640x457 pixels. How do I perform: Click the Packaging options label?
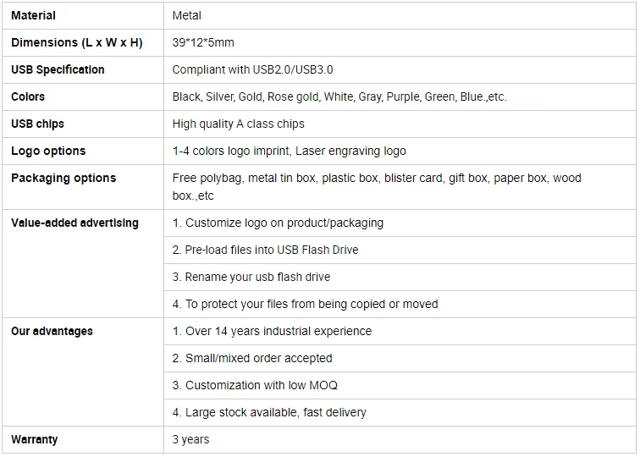(x=63, y=178)
